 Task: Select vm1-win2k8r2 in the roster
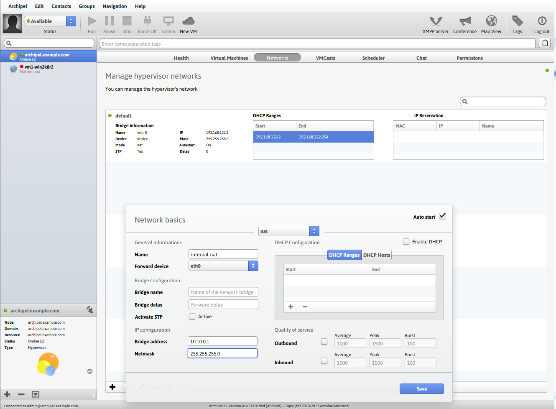48,69
